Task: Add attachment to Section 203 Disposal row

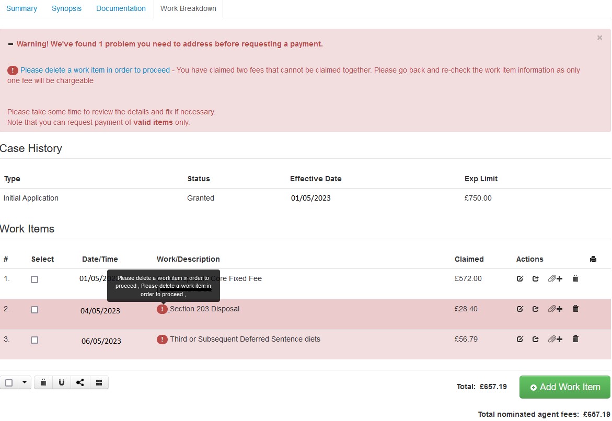Action: (x=555, y=309)
